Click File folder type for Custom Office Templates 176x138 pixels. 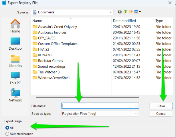pyautogui.click(x=163, y=44)
